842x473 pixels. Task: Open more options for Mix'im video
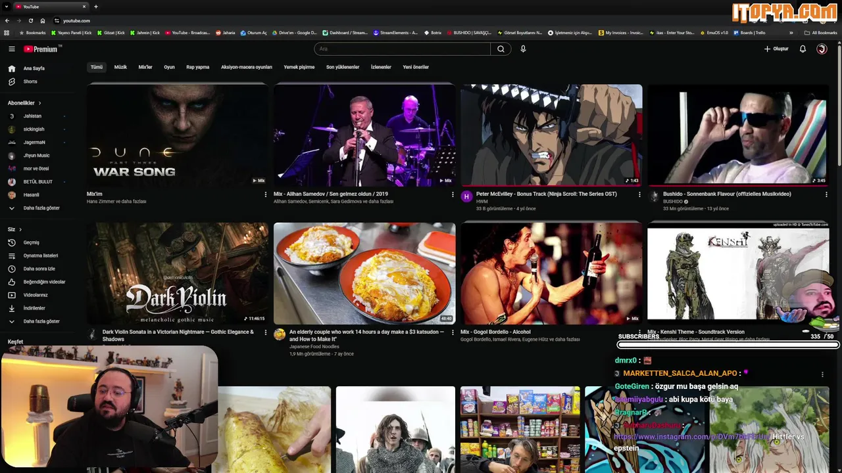(266, 194)
